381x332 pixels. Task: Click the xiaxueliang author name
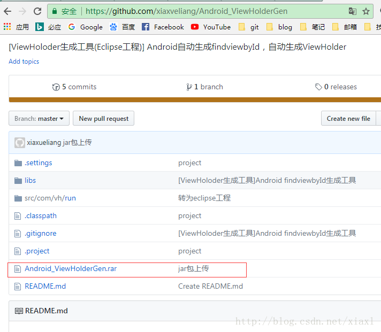(x=44, y=142)
